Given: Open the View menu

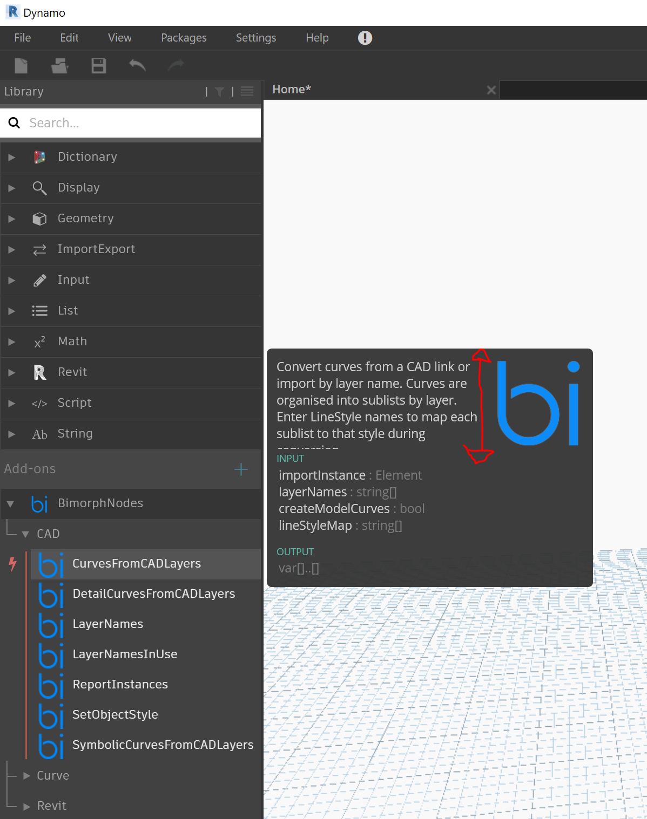Looking at the screenshot, I should [x=119, y=38].
